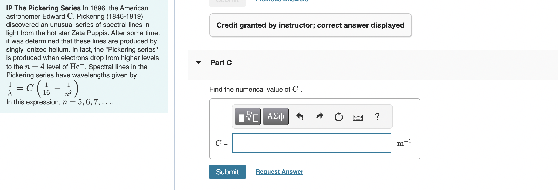Click the vertical divider between the panels
558x190 pixels.
tap(175, 95)
